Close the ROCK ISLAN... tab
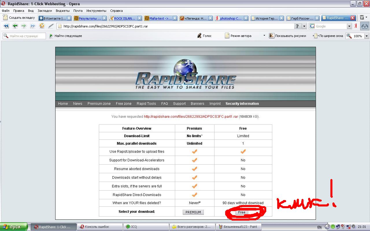The image size is (370, 231). [x=140, y=18]
